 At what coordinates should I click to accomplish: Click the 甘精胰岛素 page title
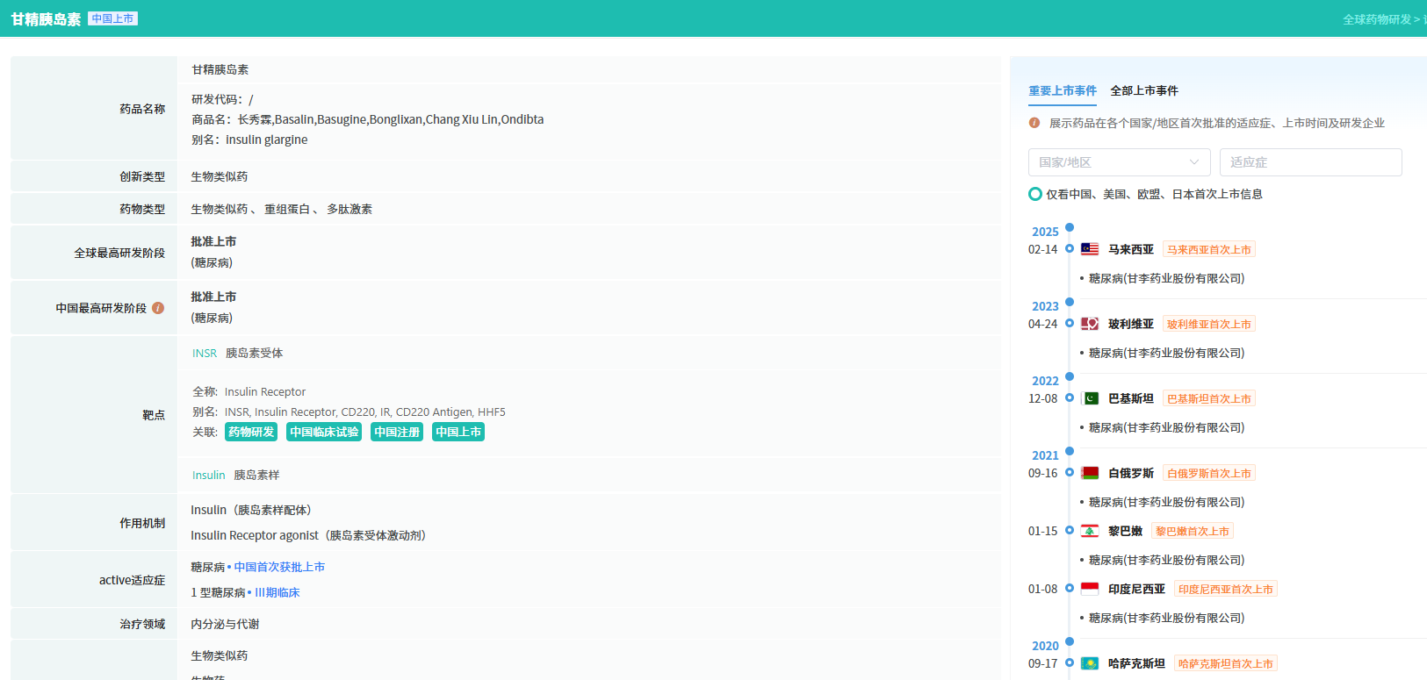coord(46,19)
